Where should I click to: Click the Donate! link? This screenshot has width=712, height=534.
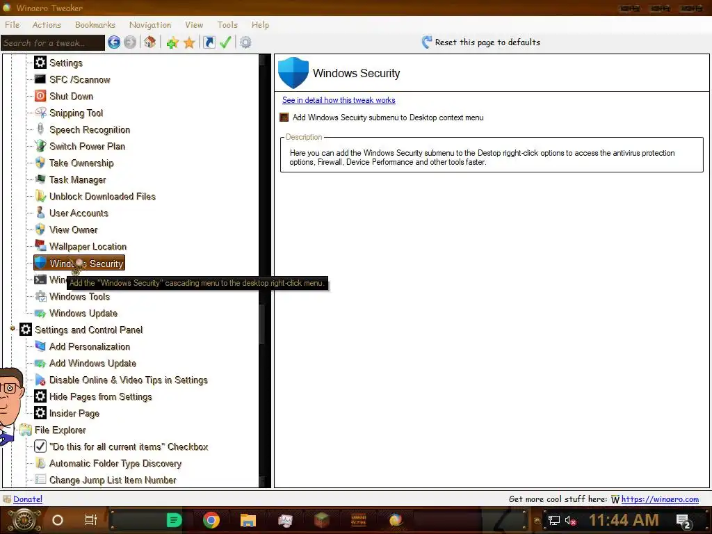pyautogui.click(x=28, y=499)
